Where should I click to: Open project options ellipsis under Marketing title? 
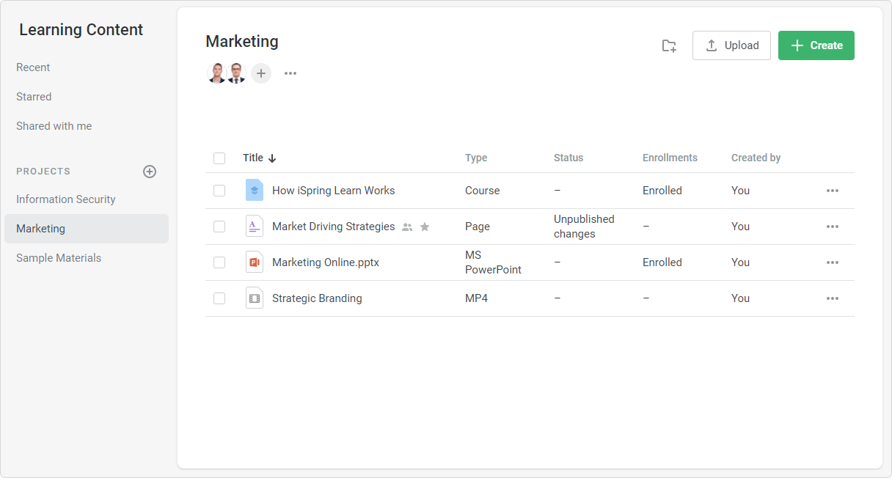point(290,73)
